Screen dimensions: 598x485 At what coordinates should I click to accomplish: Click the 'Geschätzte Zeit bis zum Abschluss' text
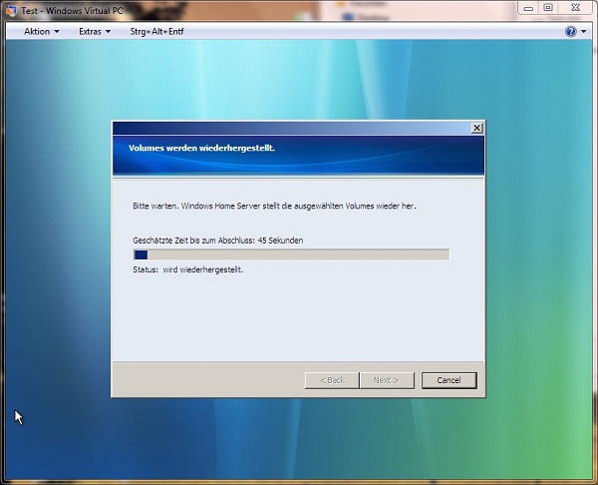coord(217,241)
